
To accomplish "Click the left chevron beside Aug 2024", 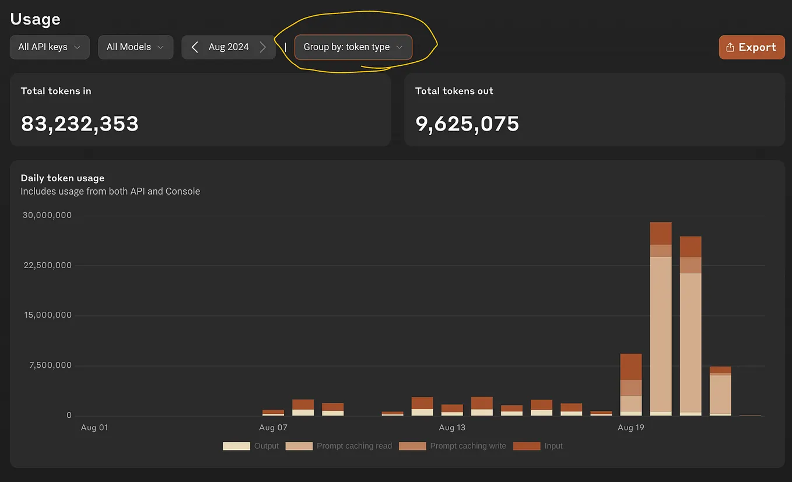I will 194,47.
